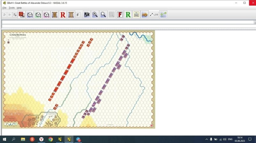Click the compass rose on the map
Image resolution: width=256 pixels, height=143 pixels.
point(8,42)
